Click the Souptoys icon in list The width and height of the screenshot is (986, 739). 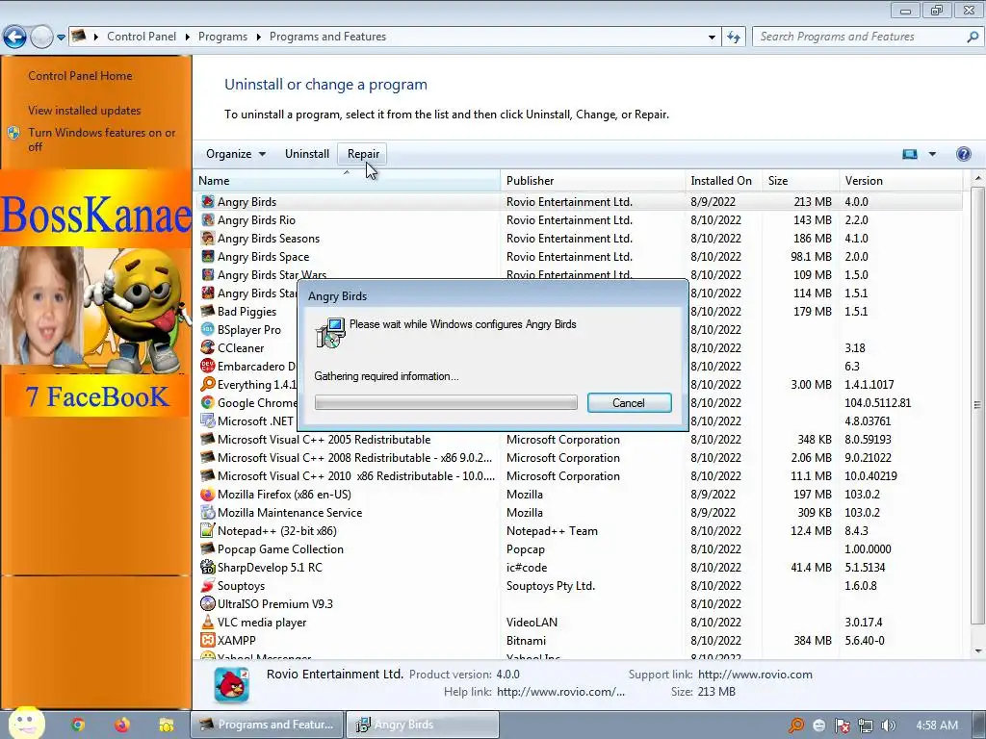pos(208,585)
